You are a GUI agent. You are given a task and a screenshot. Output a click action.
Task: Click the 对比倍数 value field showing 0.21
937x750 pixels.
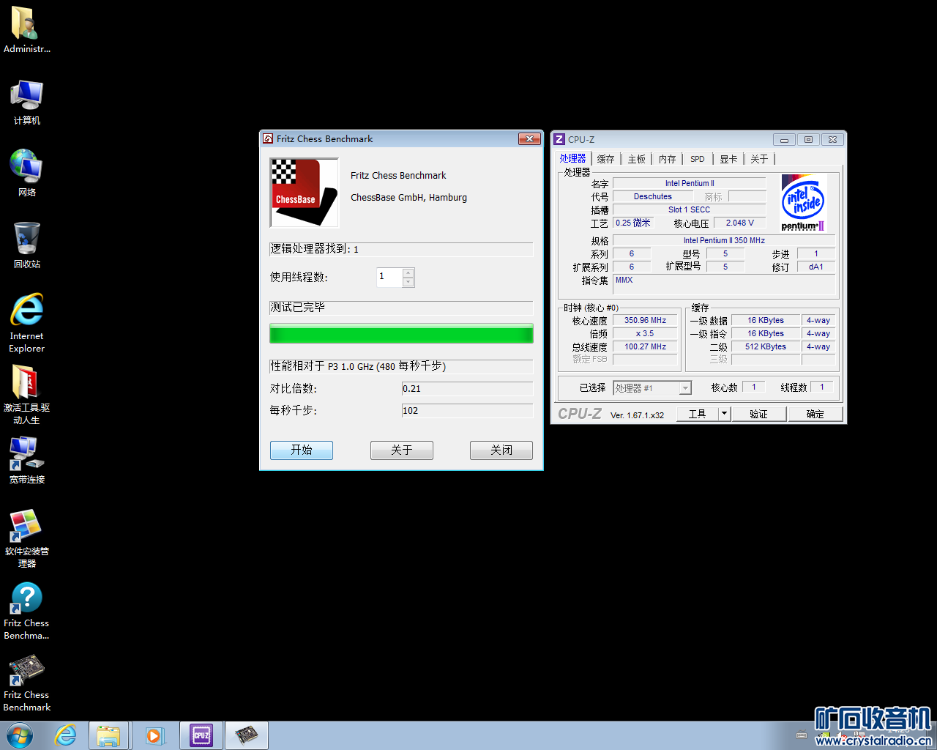pyautogui.click(x=467, y=388)
